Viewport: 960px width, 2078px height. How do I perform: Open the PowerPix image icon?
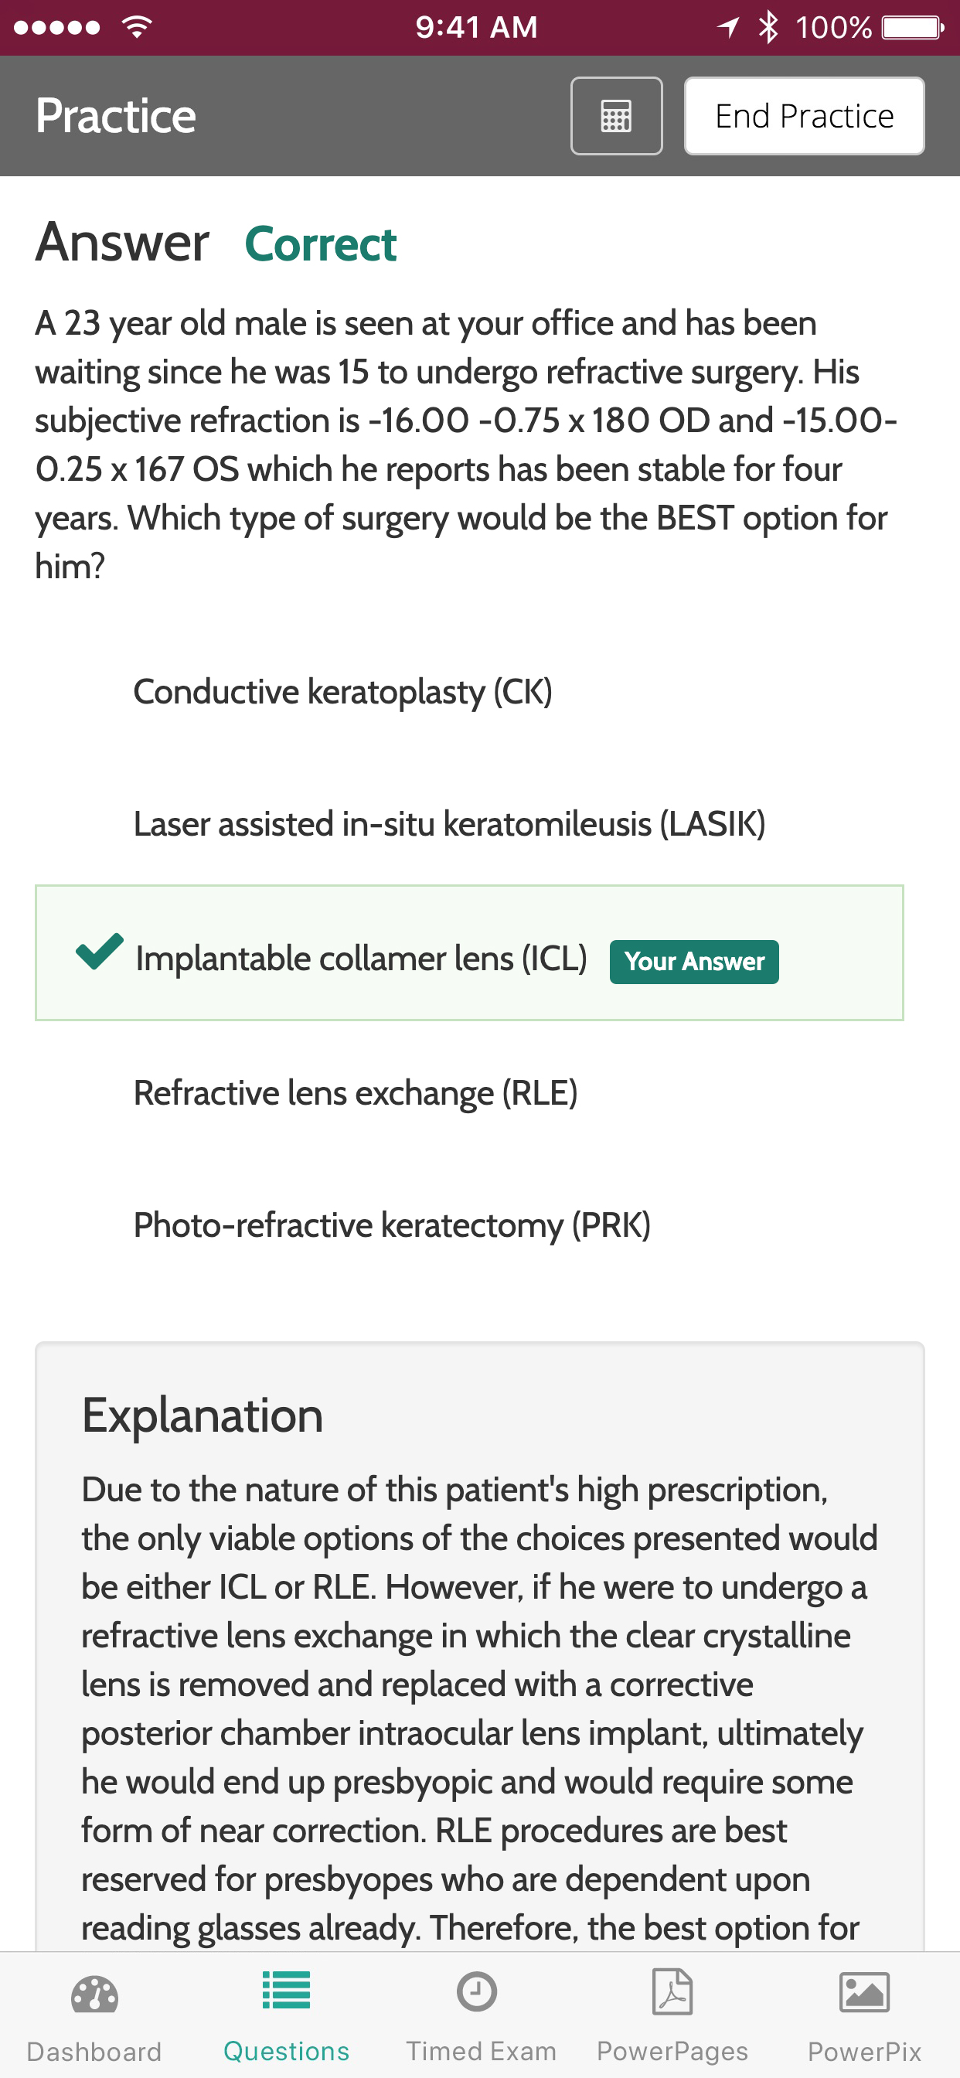click(864, 1992)
